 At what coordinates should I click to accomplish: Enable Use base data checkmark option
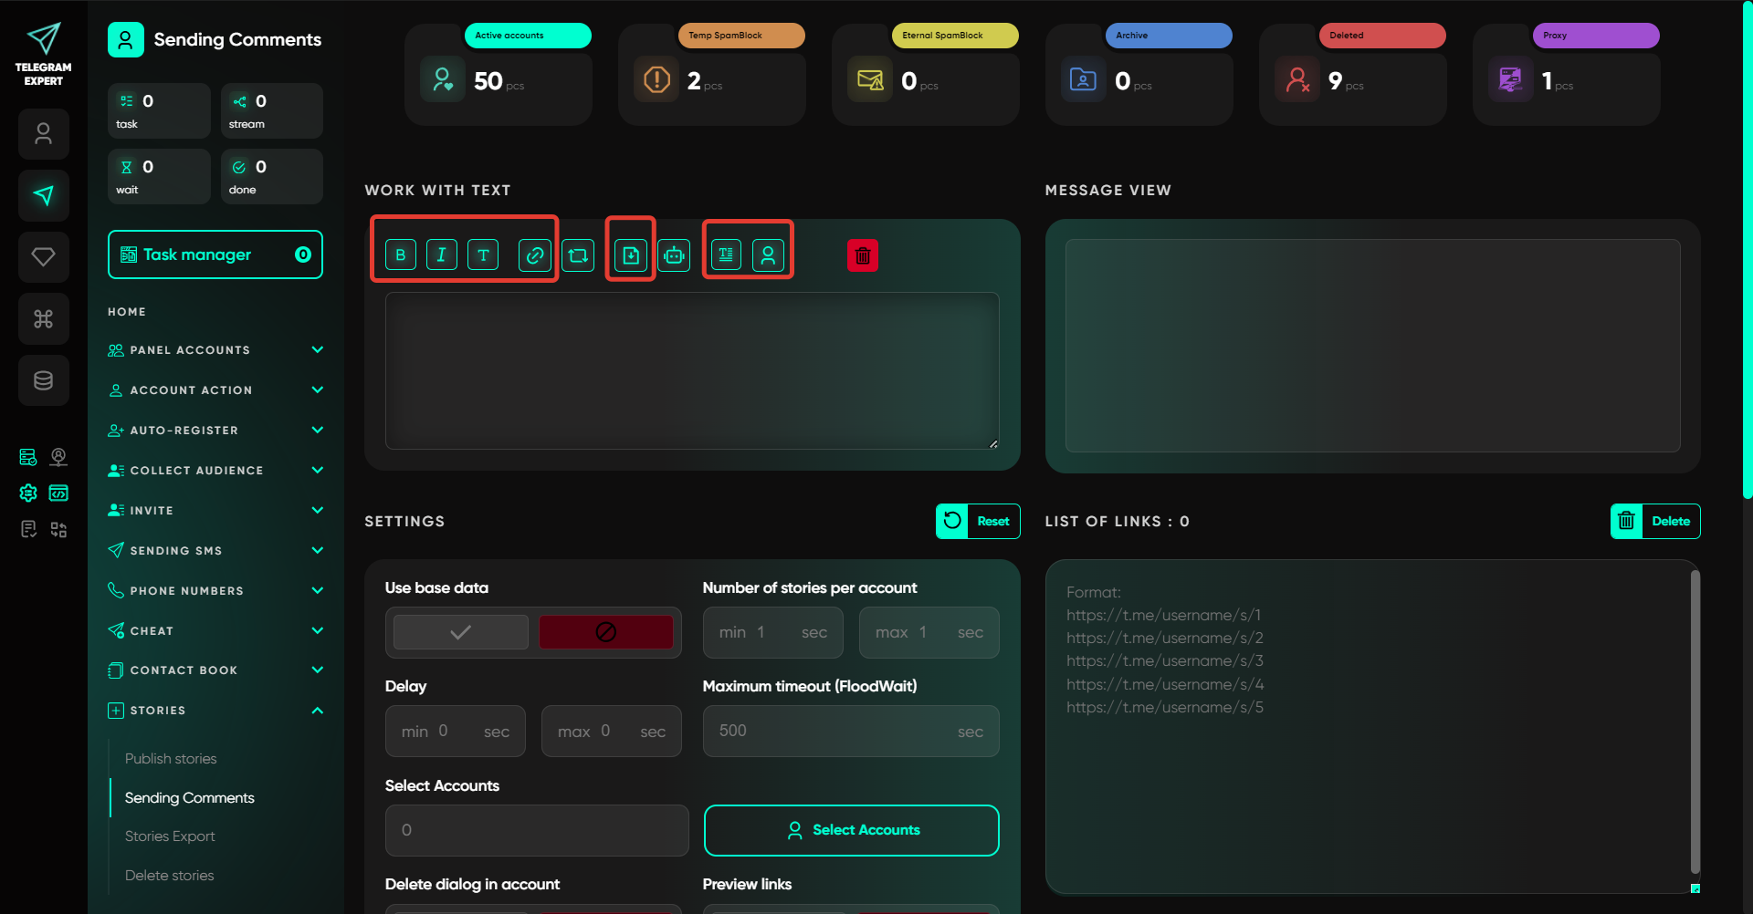tap(461, 632)
